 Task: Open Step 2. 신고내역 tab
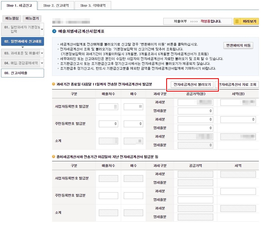click(x=56, y=5)
